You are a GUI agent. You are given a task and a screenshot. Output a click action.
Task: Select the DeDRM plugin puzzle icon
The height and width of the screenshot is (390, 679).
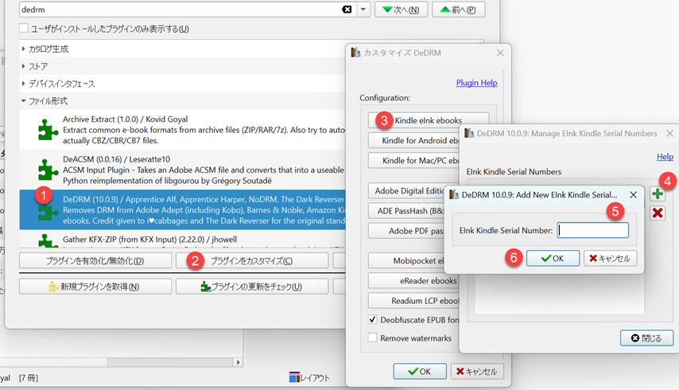tap(48, 211)
